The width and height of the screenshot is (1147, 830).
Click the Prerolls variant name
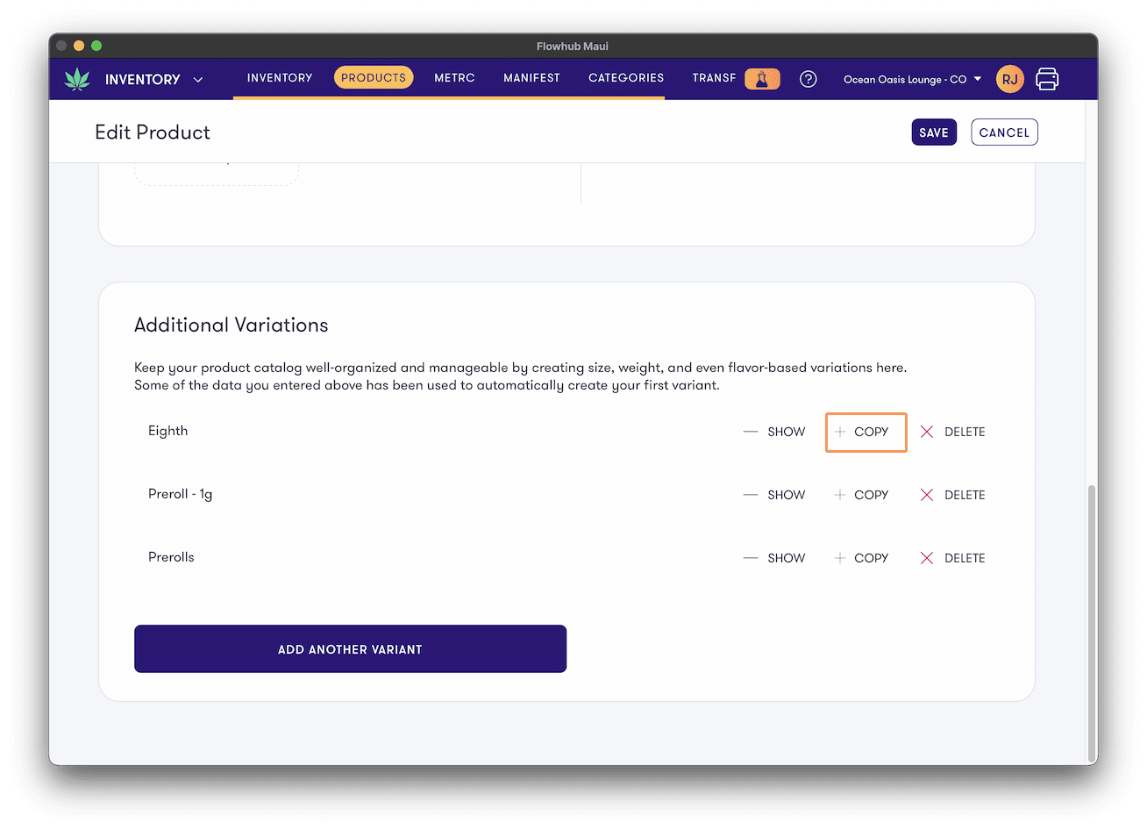(171, 557)
